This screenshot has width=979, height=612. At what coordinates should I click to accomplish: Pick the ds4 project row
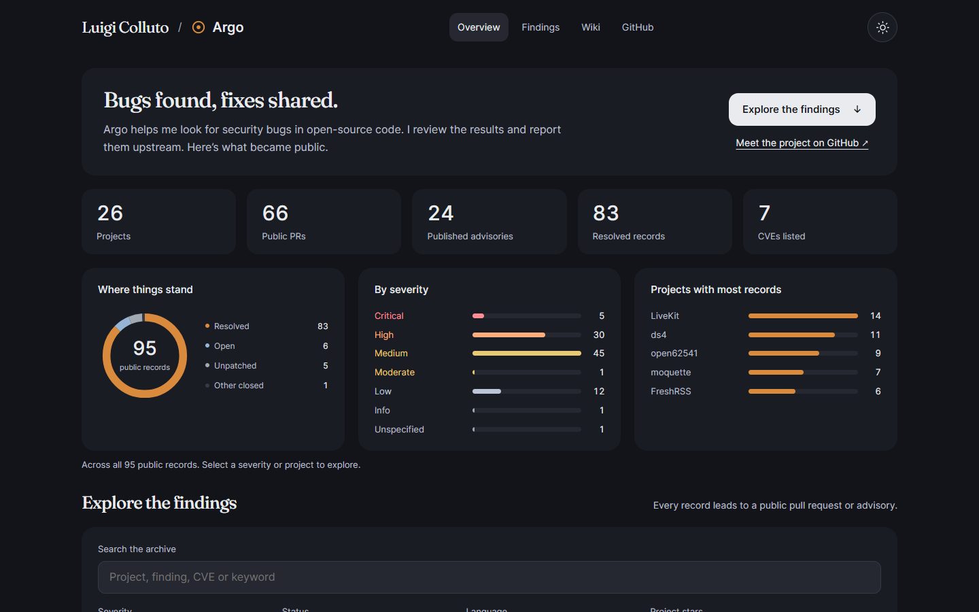pyautogui.click(x=766, y=335)
